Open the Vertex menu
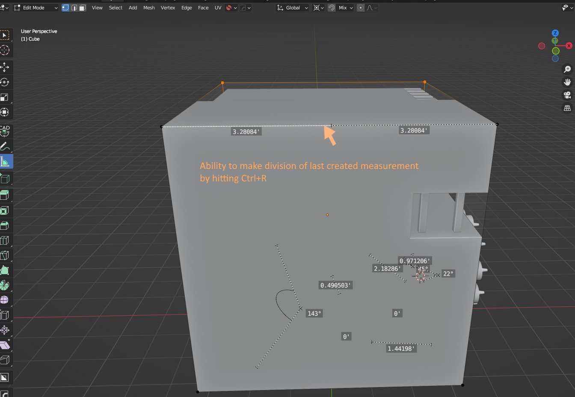575x397 pixels. point(168,8)
